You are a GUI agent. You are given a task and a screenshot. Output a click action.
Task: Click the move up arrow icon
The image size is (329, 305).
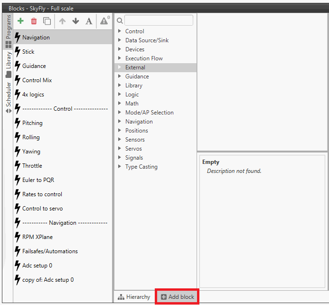pyautogui.click(x=62, y=21)
